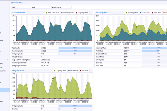The height and width of the screenshot is (111, 167).
Task: Click the 99% progress bar for Incoming Mails
Action: pos(75,51)
